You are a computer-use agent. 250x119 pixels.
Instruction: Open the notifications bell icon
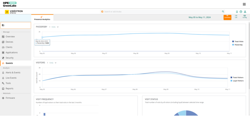[x=237, y=12]
